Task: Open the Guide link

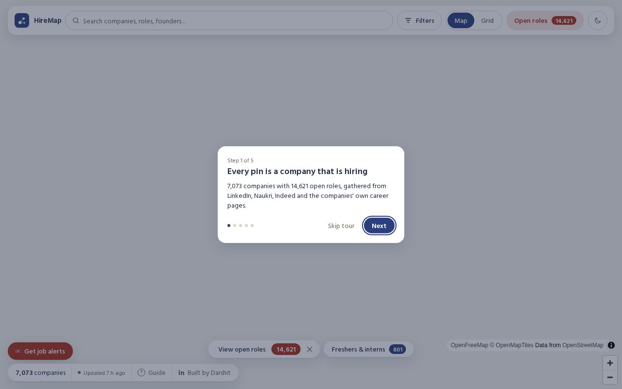Action: tap(152, 372)
